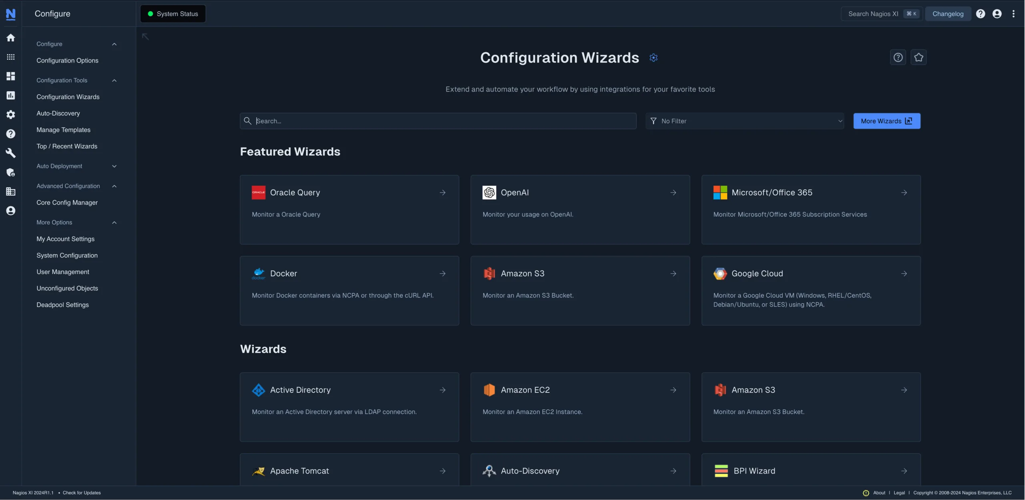
Task: Toggle the System Status indicator
Action: click(173, 13)
